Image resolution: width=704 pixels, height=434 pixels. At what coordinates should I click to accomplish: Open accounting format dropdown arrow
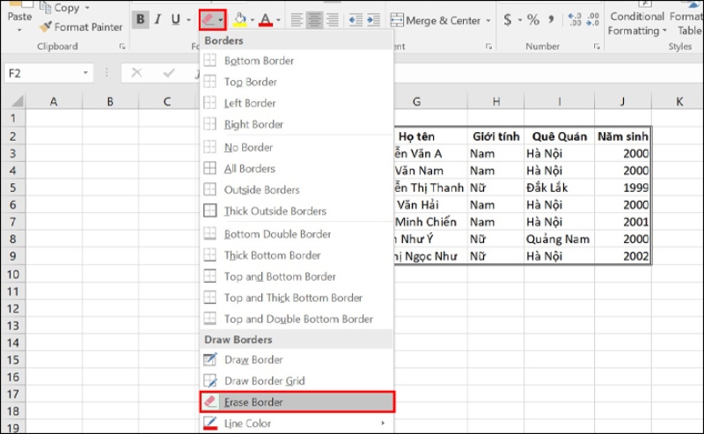(520, 20)
